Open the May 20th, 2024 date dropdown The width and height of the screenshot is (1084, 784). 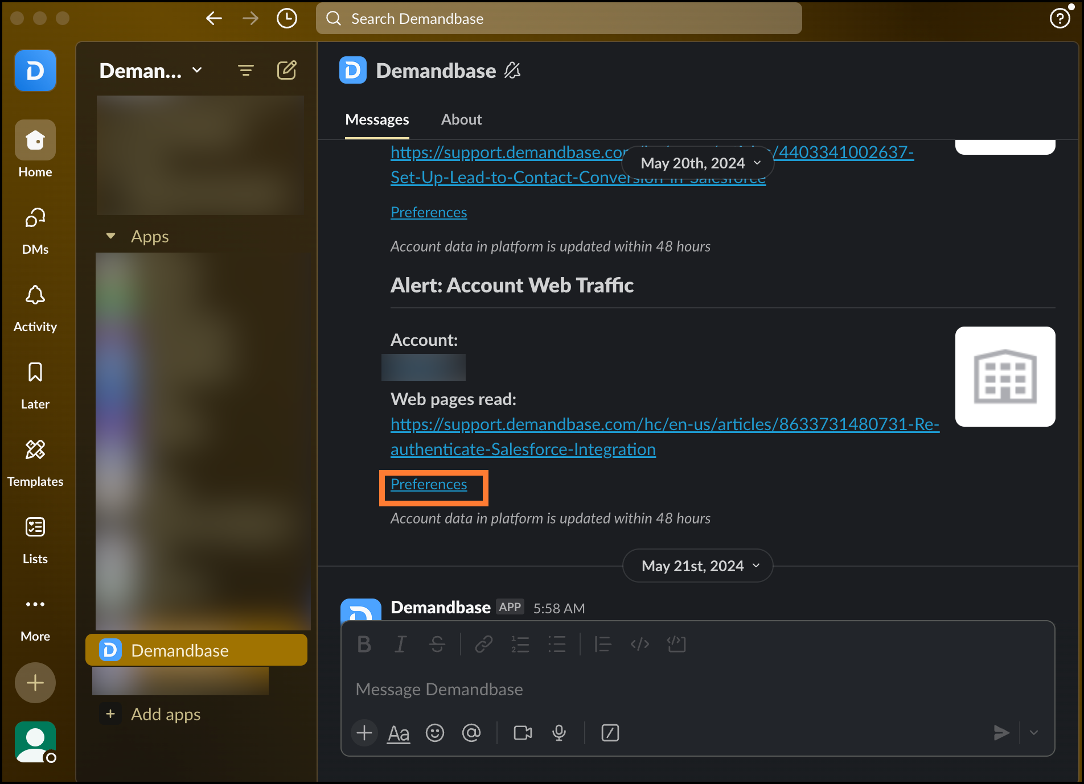coord(698,163)
